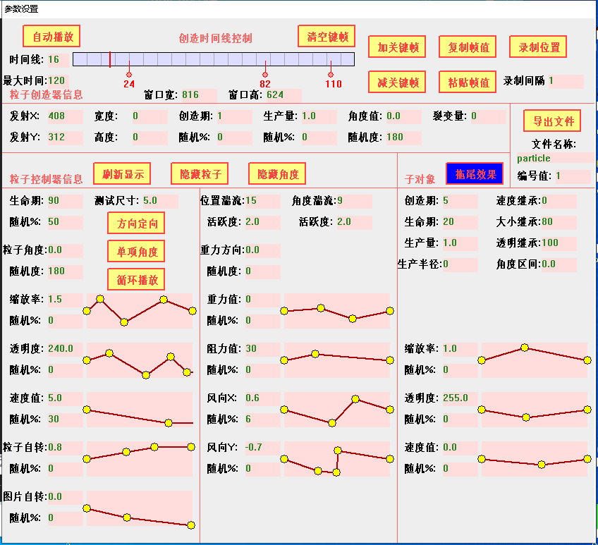Focus the 裂变量 input field

[489, 116]
